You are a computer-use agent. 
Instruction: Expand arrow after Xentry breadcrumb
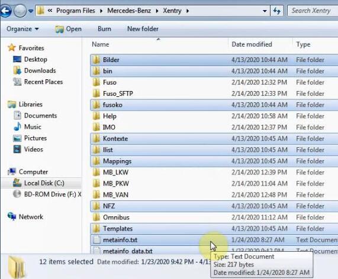tap(188, 11)
